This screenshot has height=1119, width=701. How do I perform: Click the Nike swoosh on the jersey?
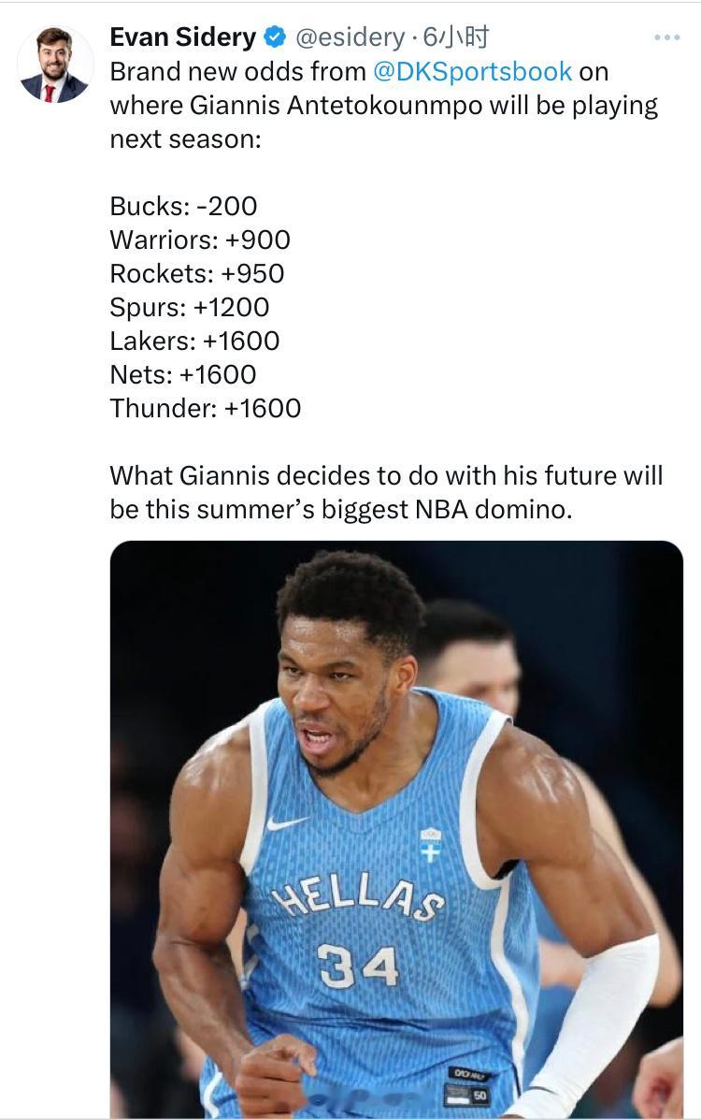286,822
